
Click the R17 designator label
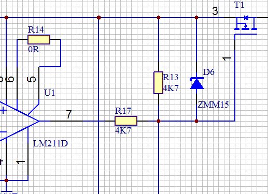coord(123,111)
